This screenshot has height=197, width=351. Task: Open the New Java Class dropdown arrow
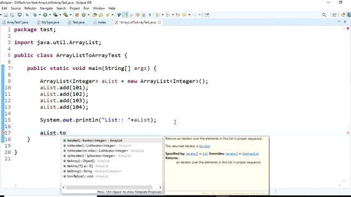[x=88, y=15]
